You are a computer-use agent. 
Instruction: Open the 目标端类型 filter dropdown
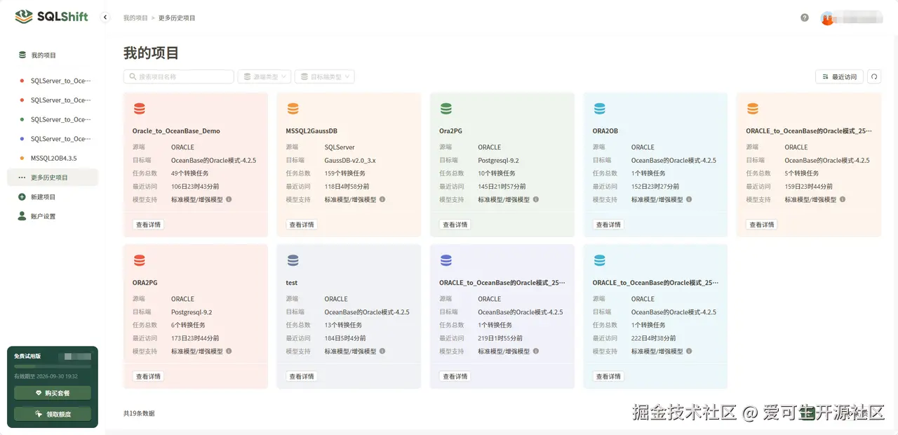click(x=325, y=76)
